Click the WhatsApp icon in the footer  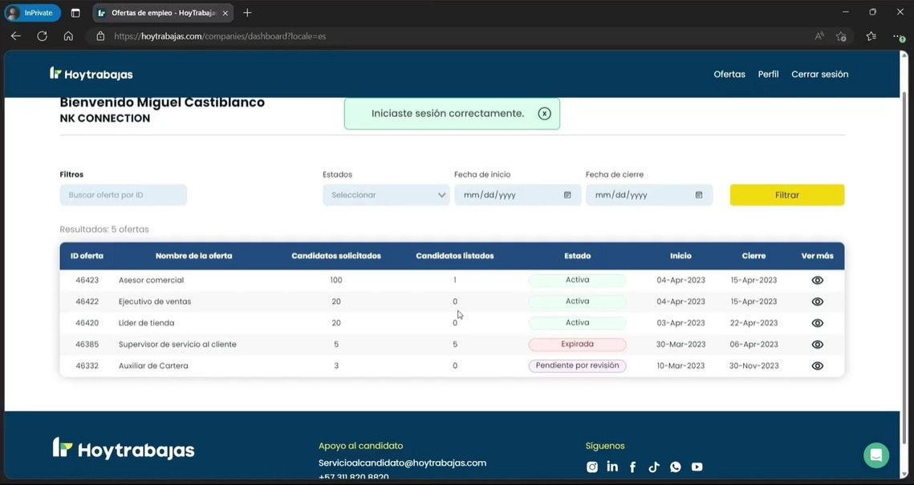tap(675, 467)
